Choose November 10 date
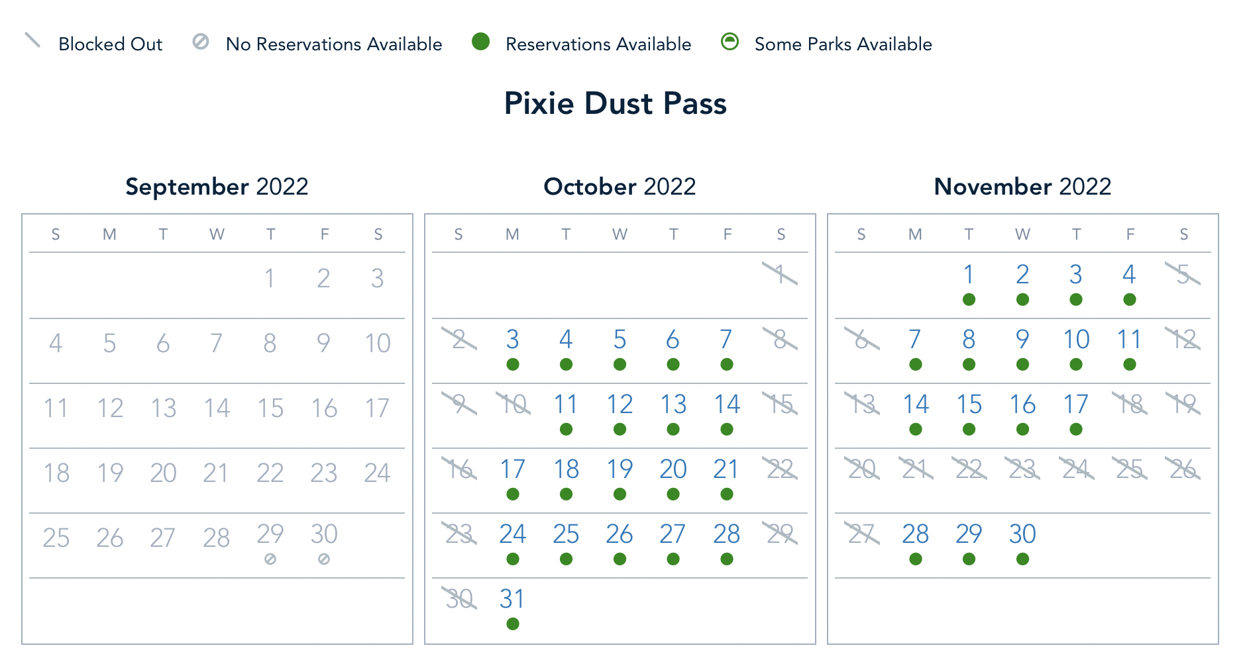The width and height of the screenshot is (1247, 666). coord(1076,340)
